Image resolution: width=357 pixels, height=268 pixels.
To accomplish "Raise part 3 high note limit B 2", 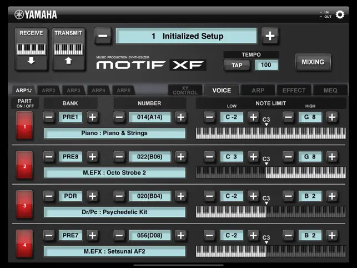I will [x=332, y=196].
